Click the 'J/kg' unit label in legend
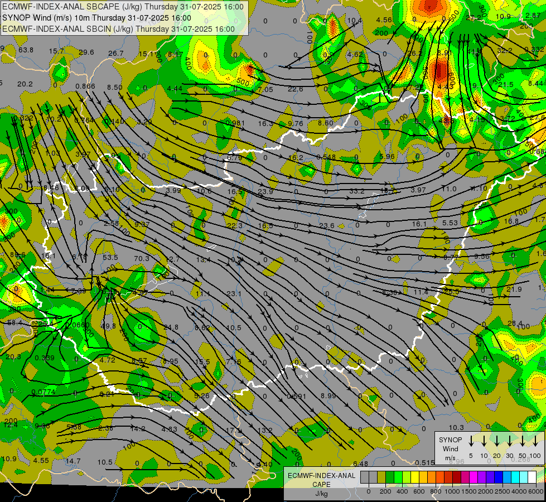 pos(321,494)
